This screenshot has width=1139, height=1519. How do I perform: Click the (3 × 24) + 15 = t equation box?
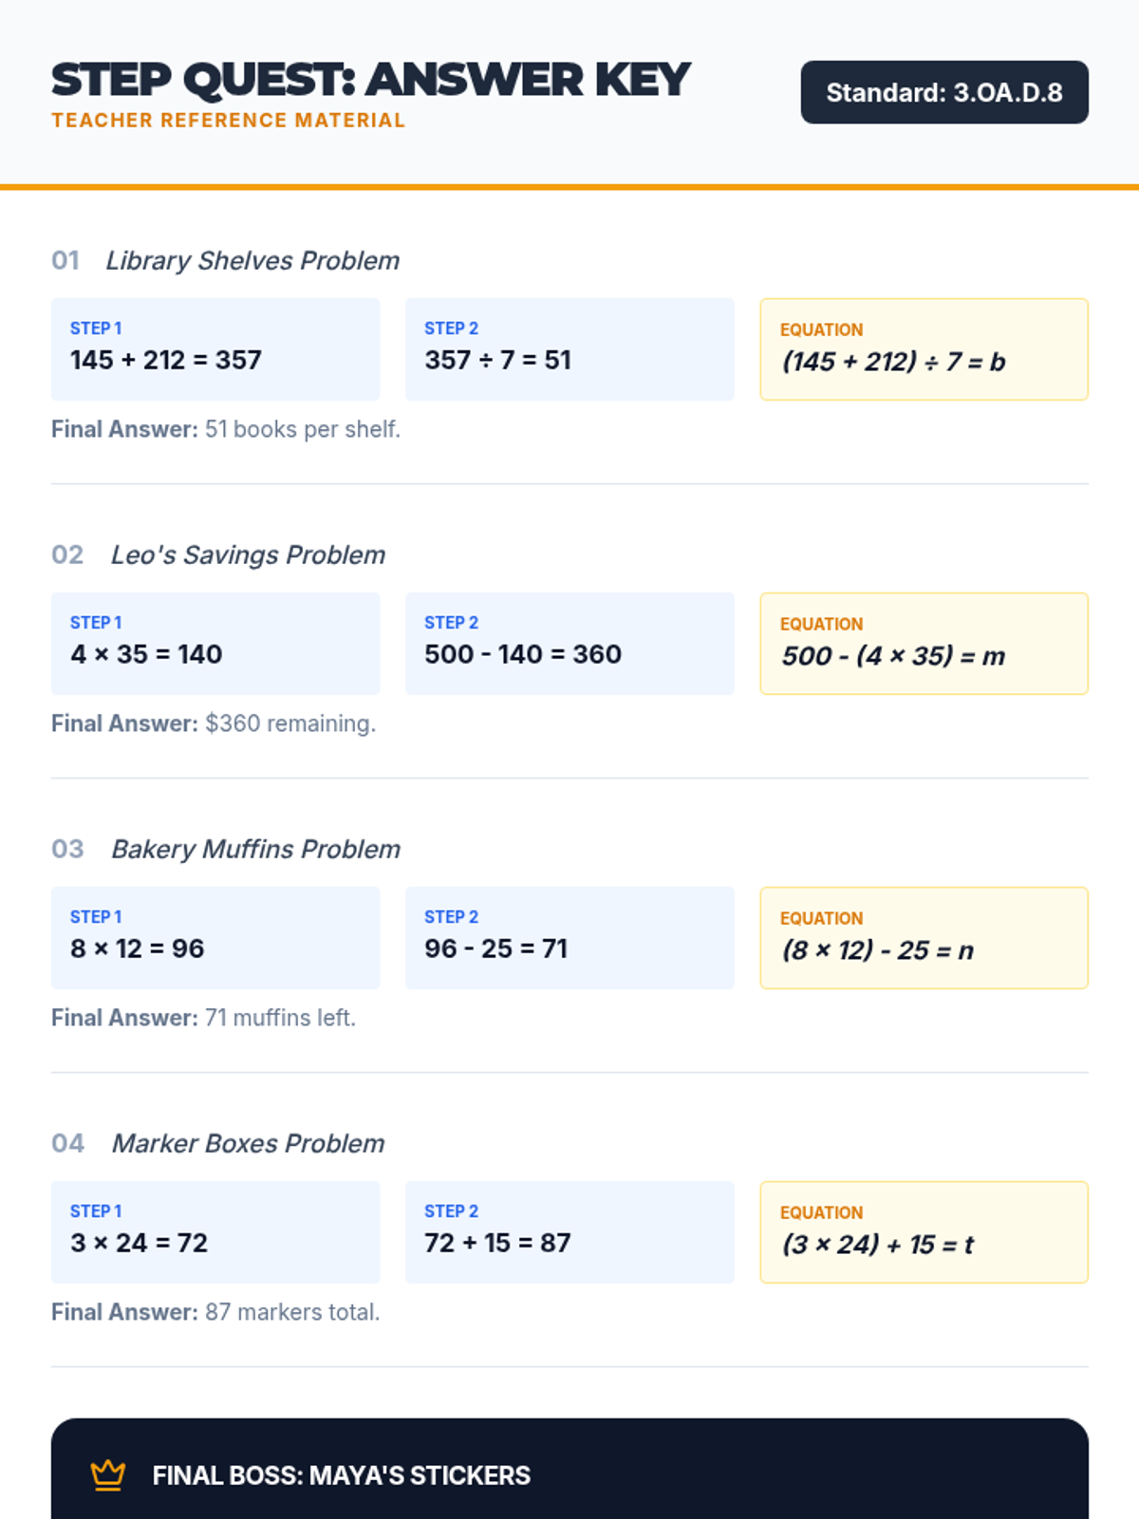(x=924, y=1232)
